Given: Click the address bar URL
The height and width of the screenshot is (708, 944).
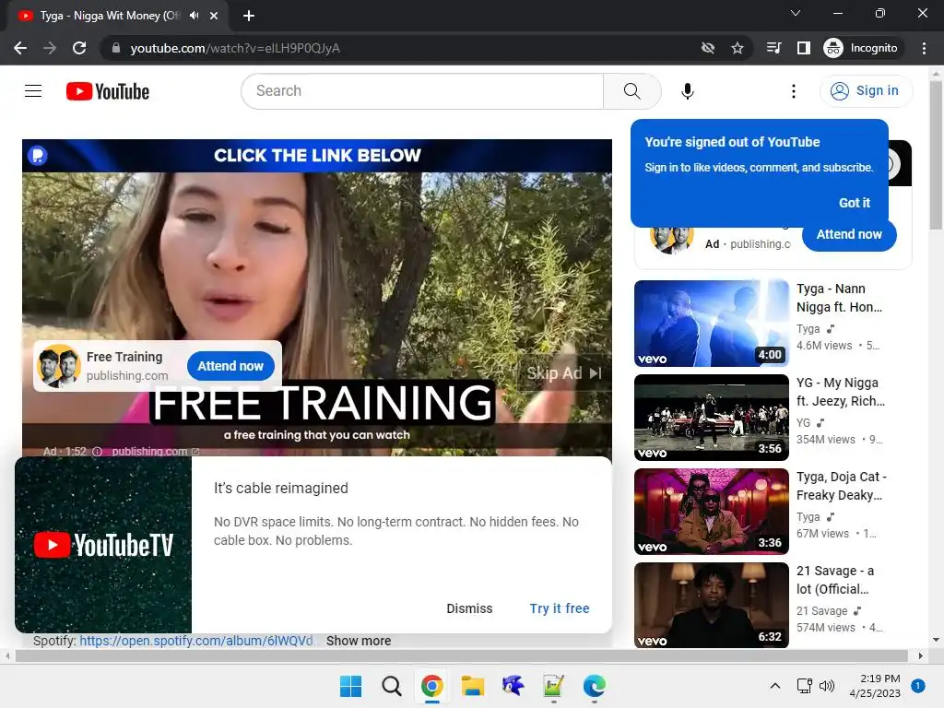Looking at the screenshot, I should pos(235,48).
